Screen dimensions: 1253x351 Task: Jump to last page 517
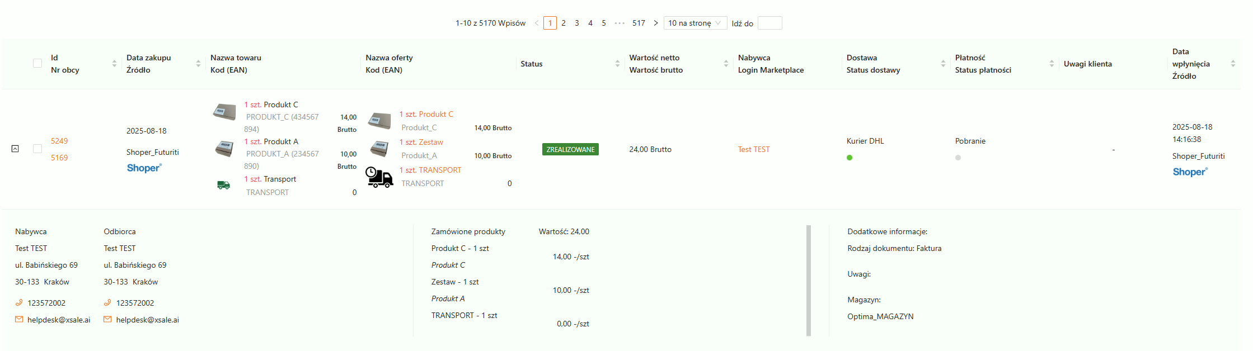tap(639, 23)
